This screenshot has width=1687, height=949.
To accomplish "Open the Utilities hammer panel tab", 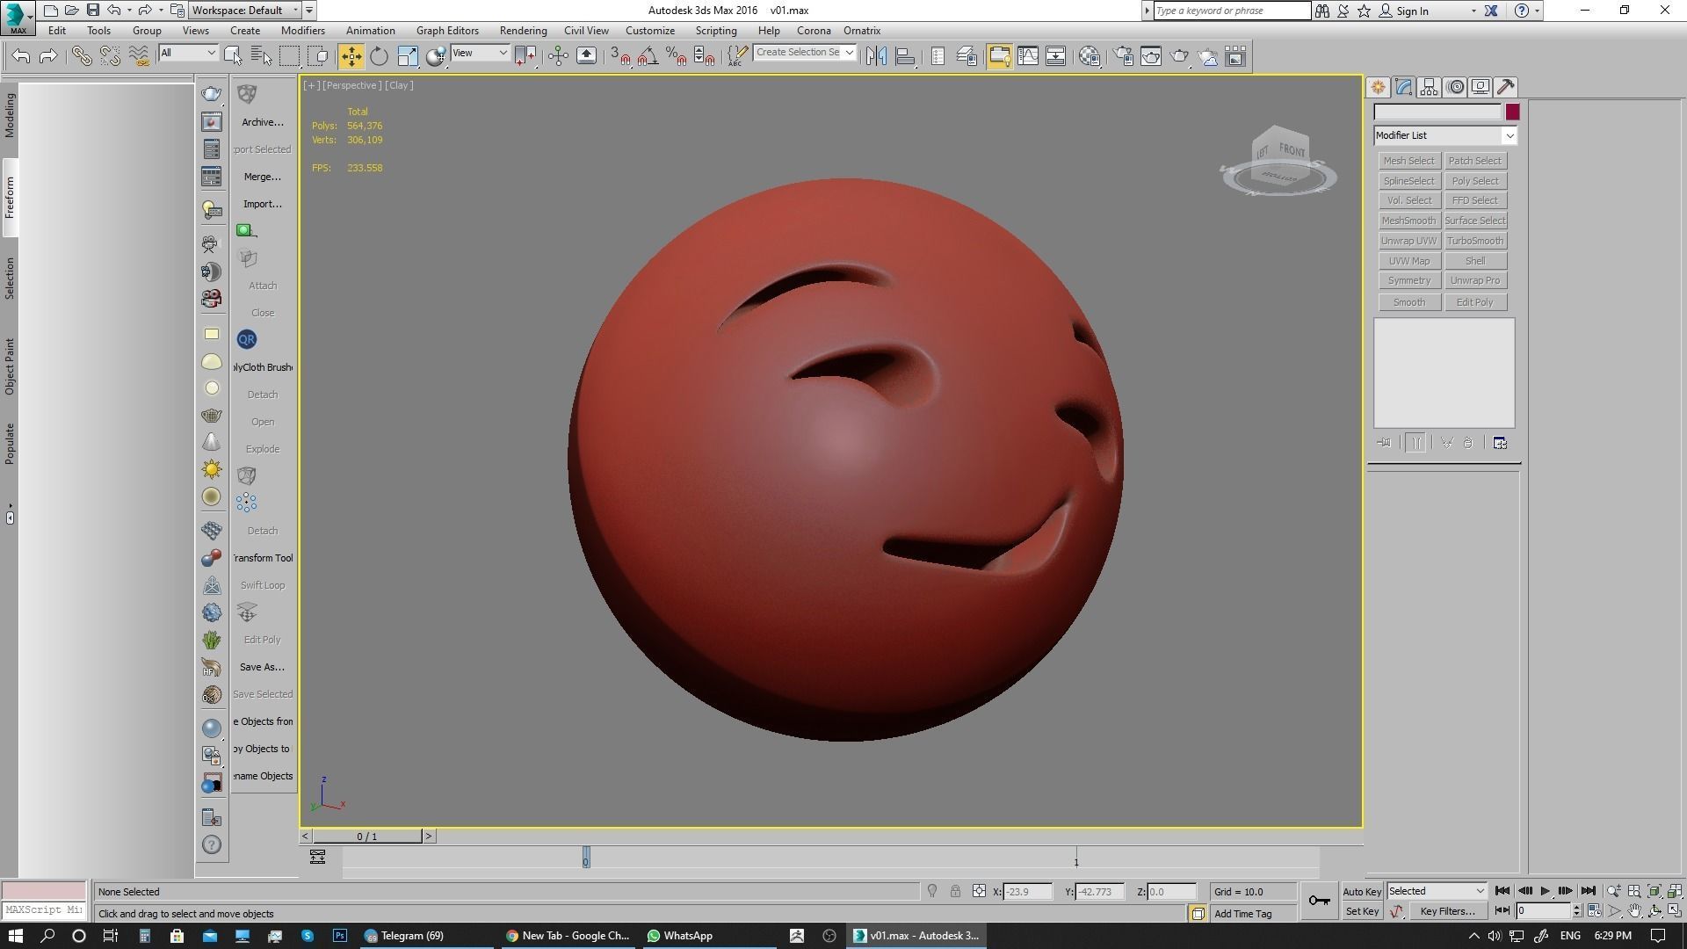I will tap(1506, 87).
